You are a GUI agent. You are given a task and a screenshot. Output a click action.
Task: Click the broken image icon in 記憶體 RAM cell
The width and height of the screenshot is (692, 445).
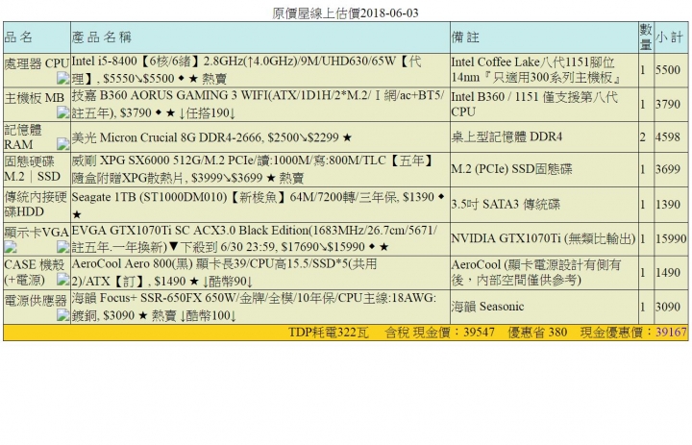tap(62, 144)
